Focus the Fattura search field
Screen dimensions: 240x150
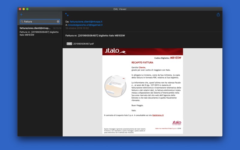pos(40,22)
